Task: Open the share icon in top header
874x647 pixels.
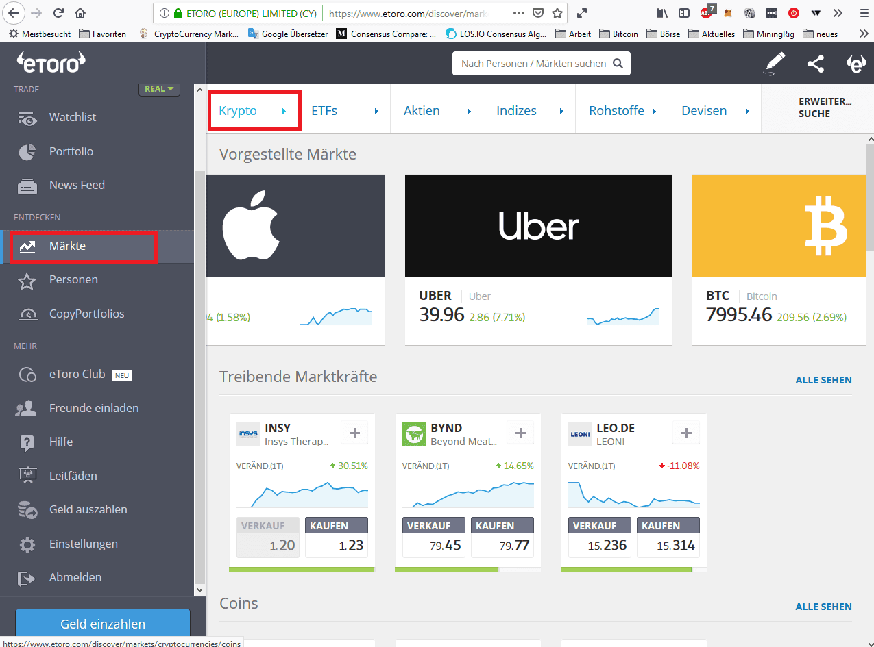Action: coord(815,64)
